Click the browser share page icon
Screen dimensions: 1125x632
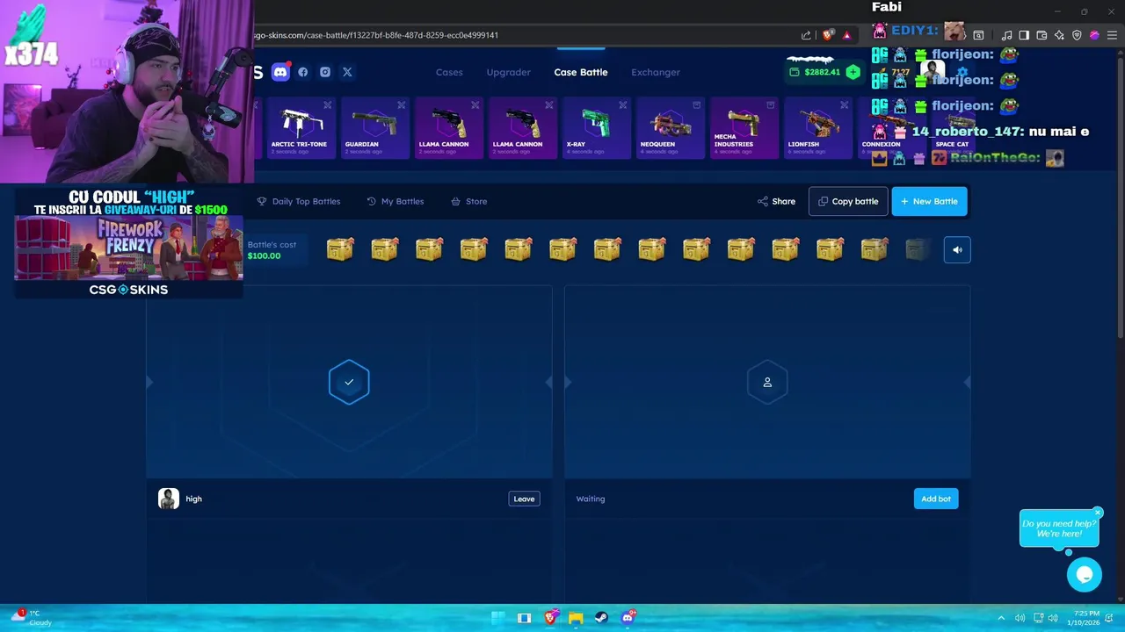(x=806, y=35)
